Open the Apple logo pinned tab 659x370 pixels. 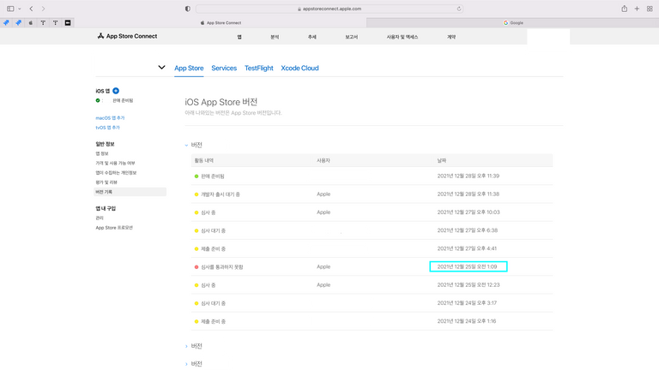[x=31, y=22]
